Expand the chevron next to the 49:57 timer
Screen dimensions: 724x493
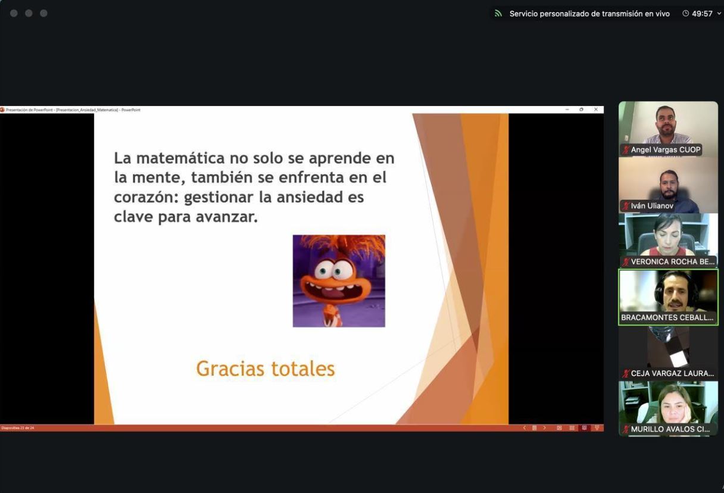point(719,14)
